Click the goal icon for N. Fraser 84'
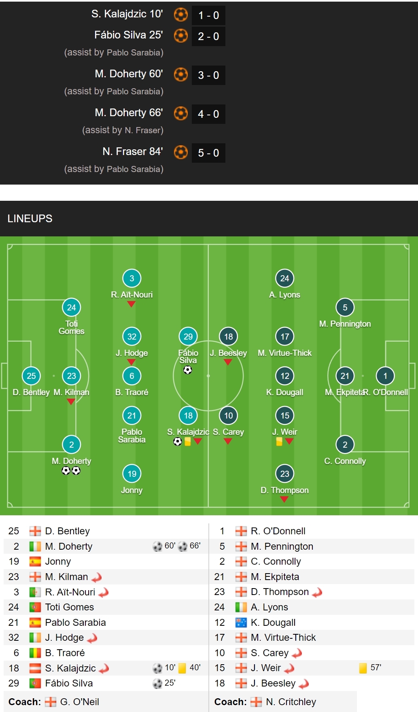Image resolution: width=418 pixels, height=712 pixels. [x=181, y=152]
